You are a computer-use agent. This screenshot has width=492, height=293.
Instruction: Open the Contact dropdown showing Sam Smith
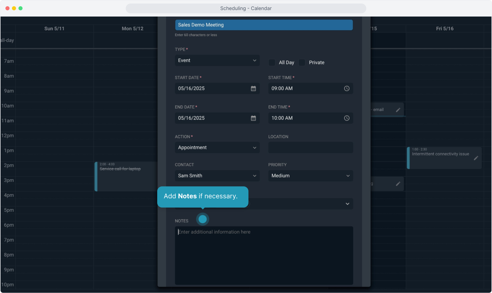tap(217, 176)
